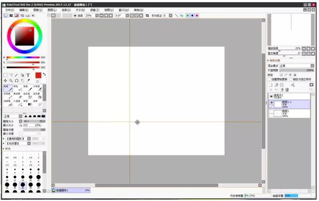Viewport: 319px width, 201px height.
Task: Delete the selected layer (trash icon)
Action: point(287,90)
